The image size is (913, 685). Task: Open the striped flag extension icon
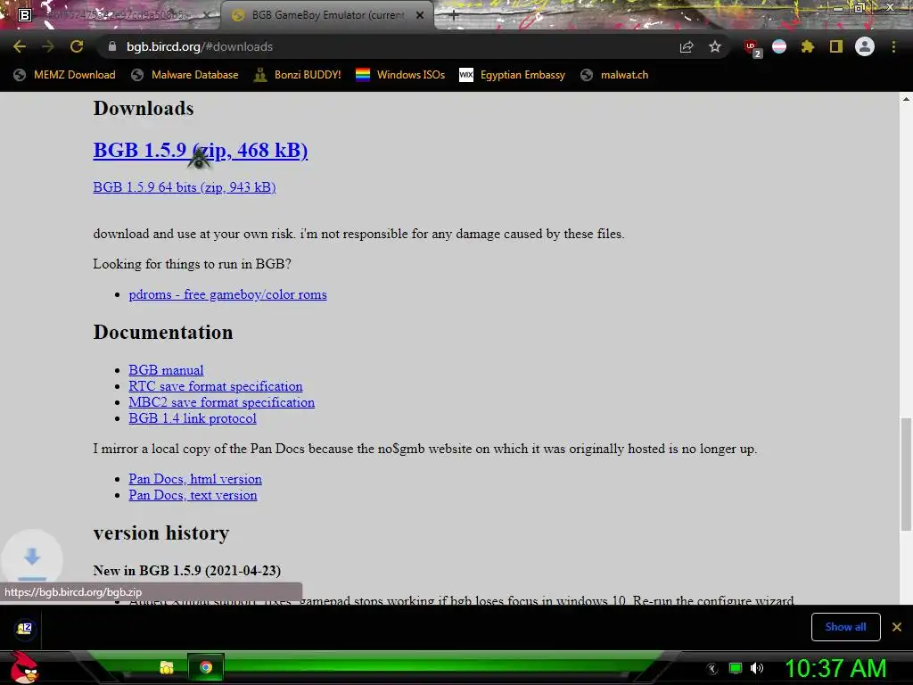click(x=779, y=46)
